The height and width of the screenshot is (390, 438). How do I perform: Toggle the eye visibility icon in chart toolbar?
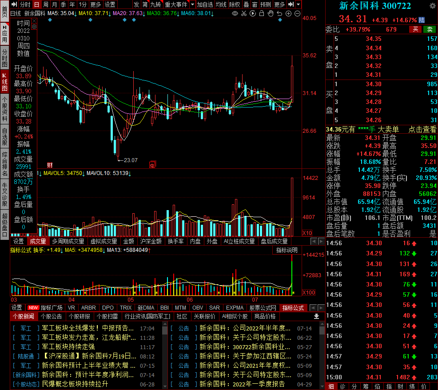235,13
